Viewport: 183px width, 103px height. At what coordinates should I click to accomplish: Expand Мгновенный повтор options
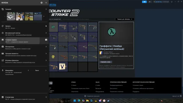46,33
